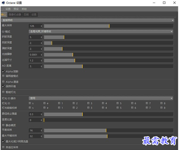Click the 折射深度 slider bar
The image size is (179, 150).
pos(109,37)
